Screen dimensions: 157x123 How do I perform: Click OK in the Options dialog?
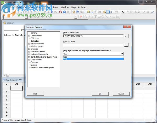coord(100,94)
